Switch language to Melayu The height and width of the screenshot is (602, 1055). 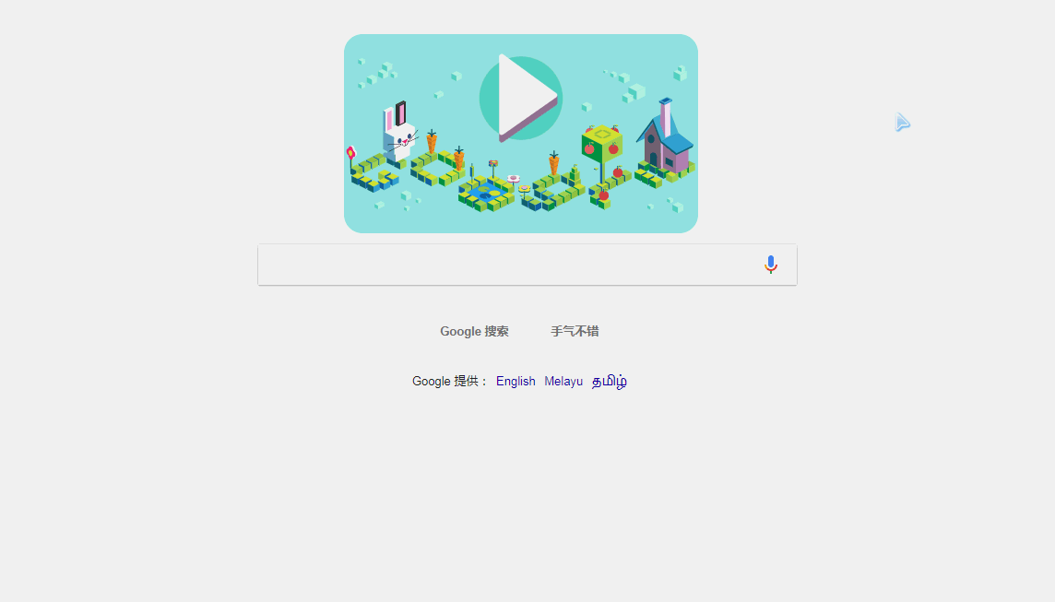click(x=563, y=382)
